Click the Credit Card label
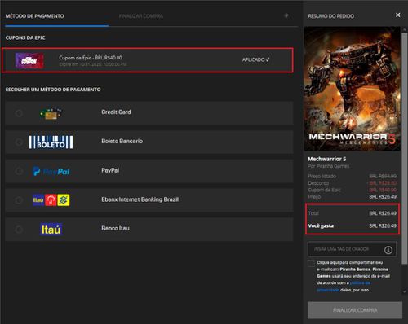The height and width of the screenshot is (324, 408). point(116,112)
